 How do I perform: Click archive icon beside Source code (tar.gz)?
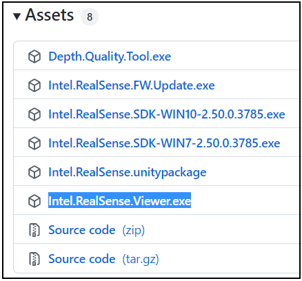point(34,259)
